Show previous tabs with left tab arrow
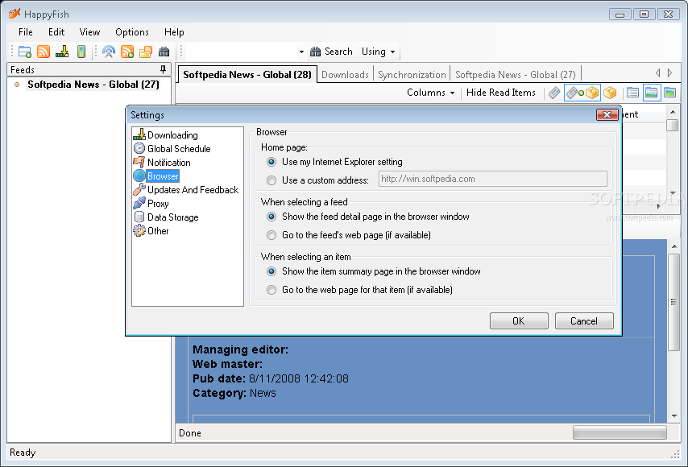688x467 pixels. pos(657,72)
